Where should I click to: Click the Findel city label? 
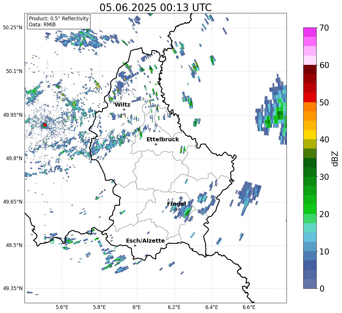click(176, 204)
